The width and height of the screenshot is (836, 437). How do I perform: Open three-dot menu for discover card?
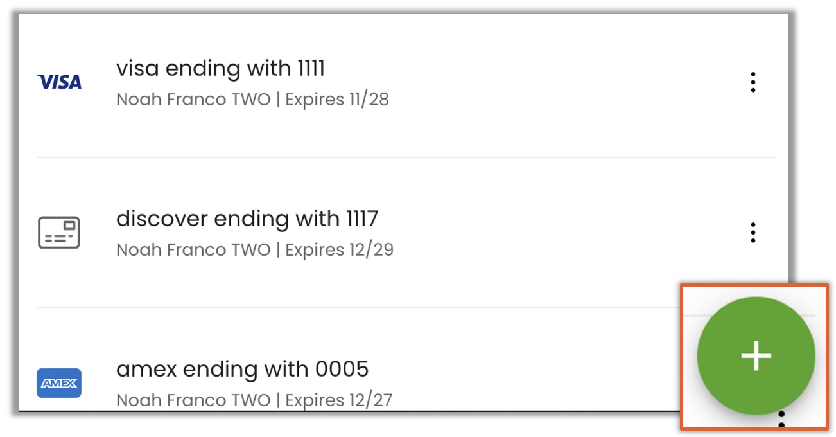(x=753, y=233)
